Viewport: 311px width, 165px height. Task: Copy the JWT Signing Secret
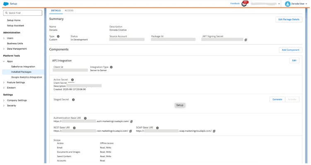pos(246,40)
